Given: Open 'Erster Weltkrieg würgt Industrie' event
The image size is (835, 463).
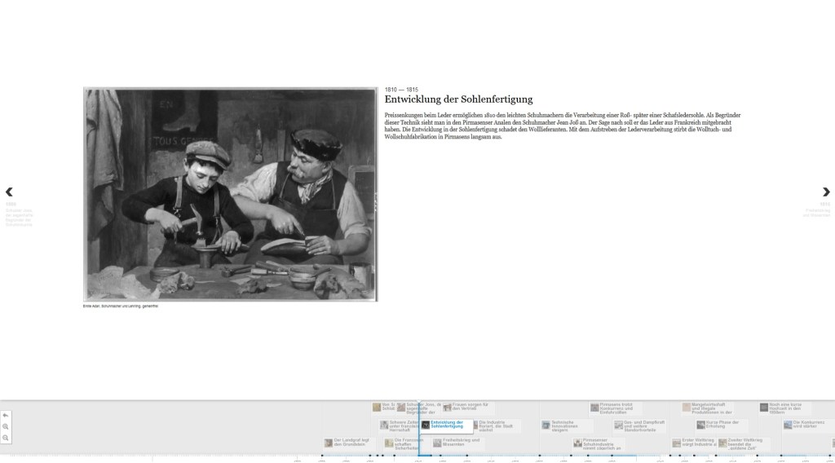Looking at the screenshot, I should [697, 443].
